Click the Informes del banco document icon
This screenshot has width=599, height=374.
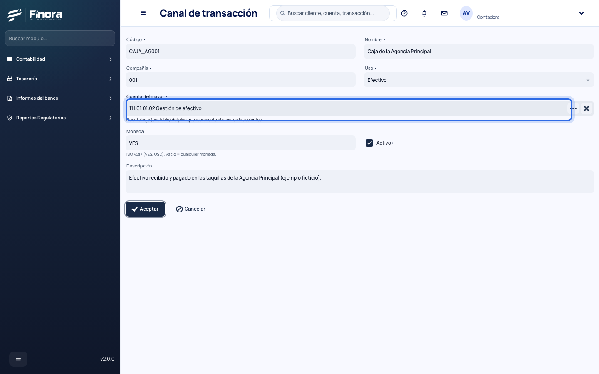[10, 98]
